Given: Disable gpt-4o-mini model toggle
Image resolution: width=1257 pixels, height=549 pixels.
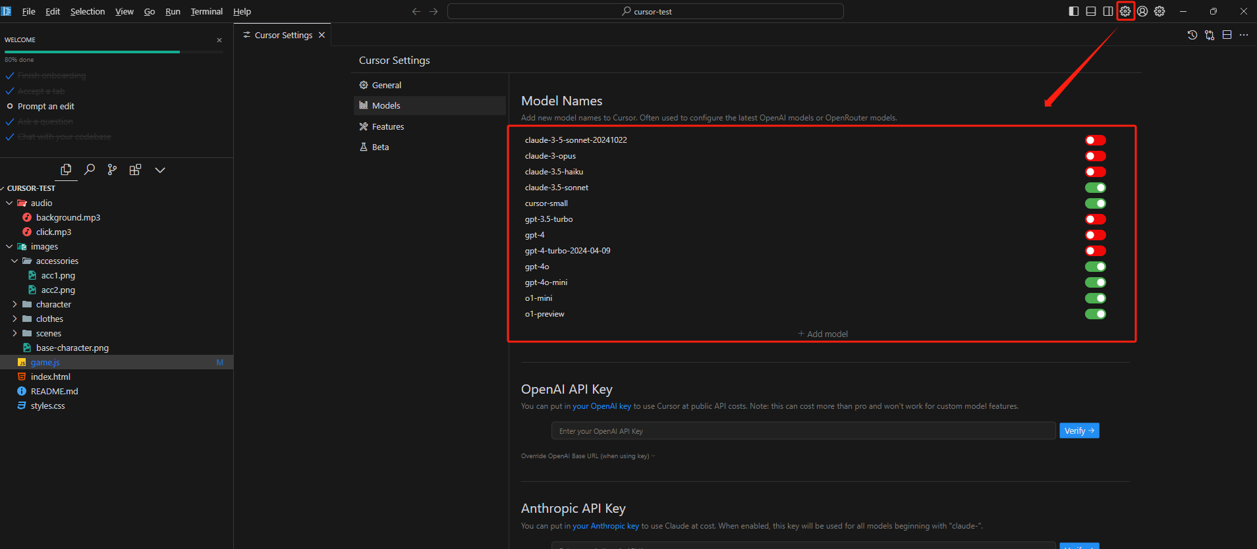Looking at the screenshot, I should 1096,282.
